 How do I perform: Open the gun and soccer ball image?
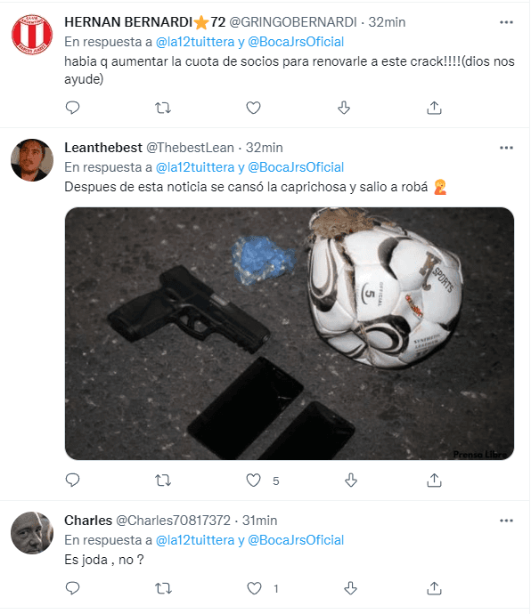pos(290,333)
